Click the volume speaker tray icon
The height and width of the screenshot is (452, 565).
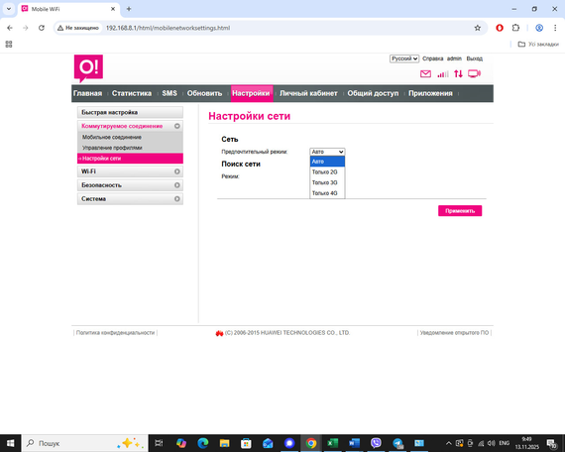pyautogui.click(x=491, y=443)
